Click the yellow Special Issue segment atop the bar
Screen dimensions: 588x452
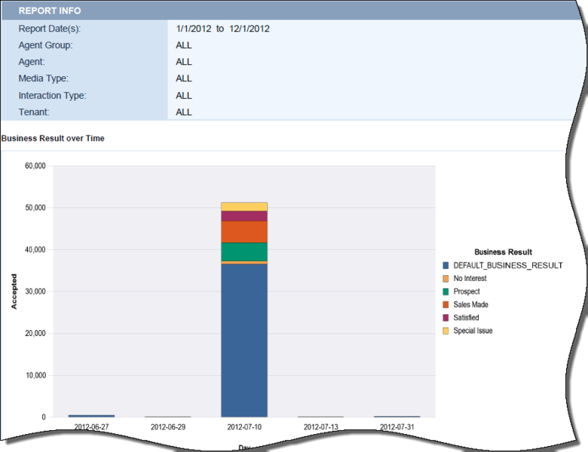244,206
